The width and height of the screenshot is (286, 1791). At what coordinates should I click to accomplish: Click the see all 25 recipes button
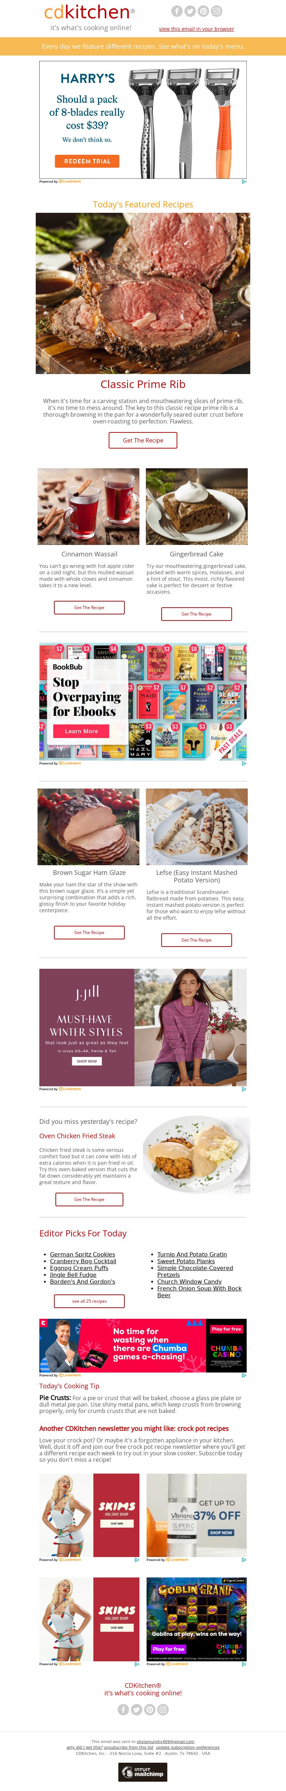tap(89, 1301)
